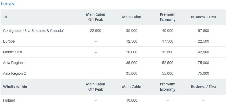The width and height of the screenshot is (226, 105).
Task: Click the top Main Cabin Off Peak column header
Action: [95, 17]
